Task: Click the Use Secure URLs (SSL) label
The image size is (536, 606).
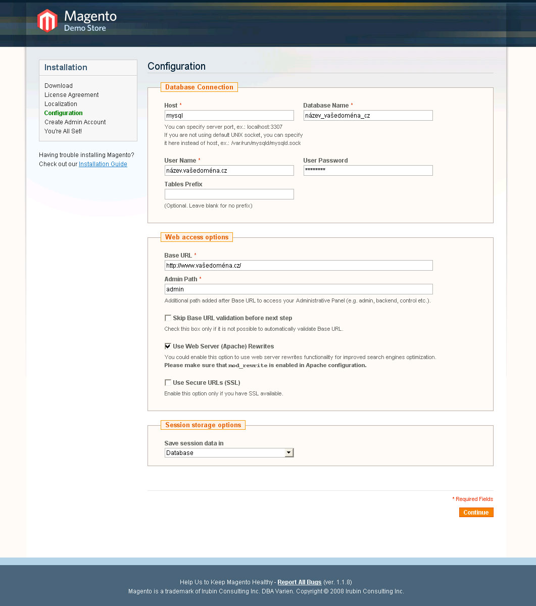Action: pos(207,383)
